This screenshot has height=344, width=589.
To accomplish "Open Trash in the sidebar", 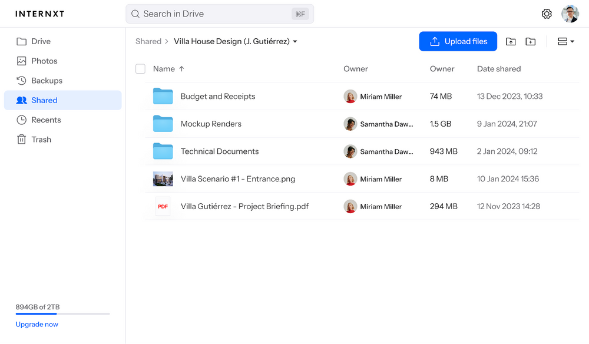I will [x=63, y=140].
